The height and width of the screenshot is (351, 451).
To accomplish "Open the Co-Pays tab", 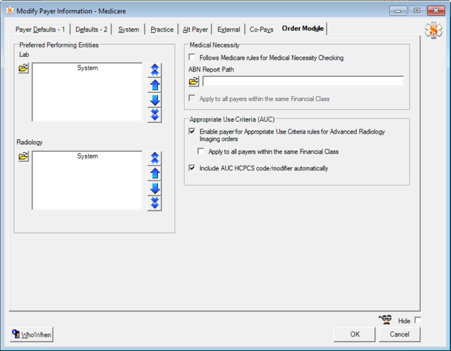I will pos(261,29).
